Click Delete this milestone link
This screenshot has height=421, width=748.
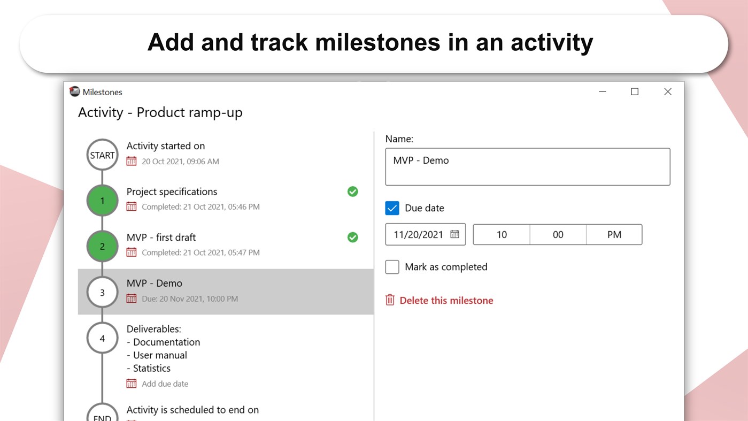coord(446,301)
